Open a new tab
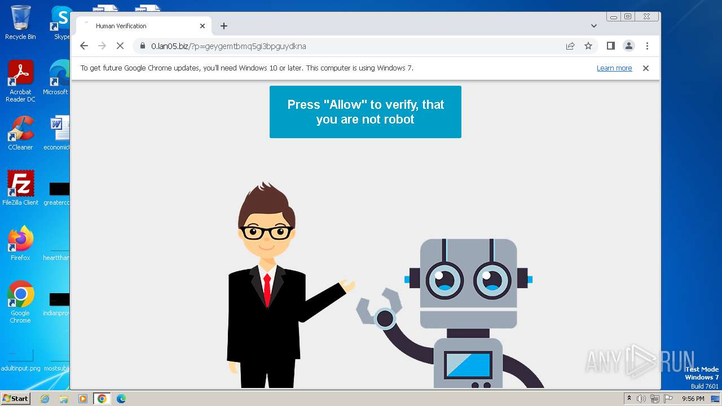 [224, 26]
